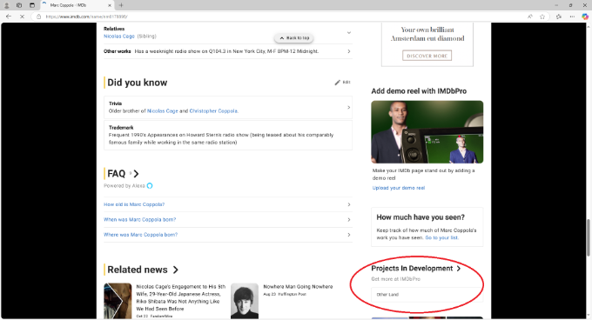Click Upload your demo reel link
592x320 pixels.
point(399,188)
